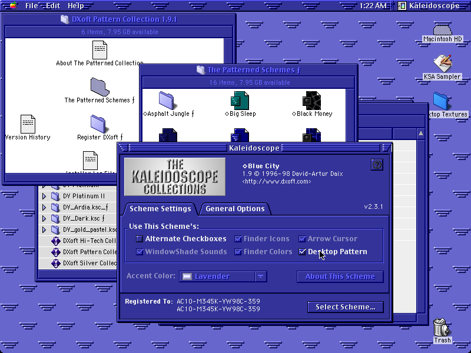Open the Macintosh HD desktop icon
This screenshot has width=471, height=353.
(x=443, y=30)
